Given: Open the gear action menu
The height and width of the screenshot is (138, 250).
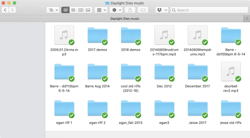Looking at the screenshot, I should (116, 10).
